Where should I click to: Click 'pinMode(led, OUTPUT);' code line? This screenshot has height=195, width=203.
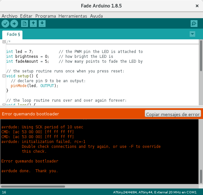(34, 86)
